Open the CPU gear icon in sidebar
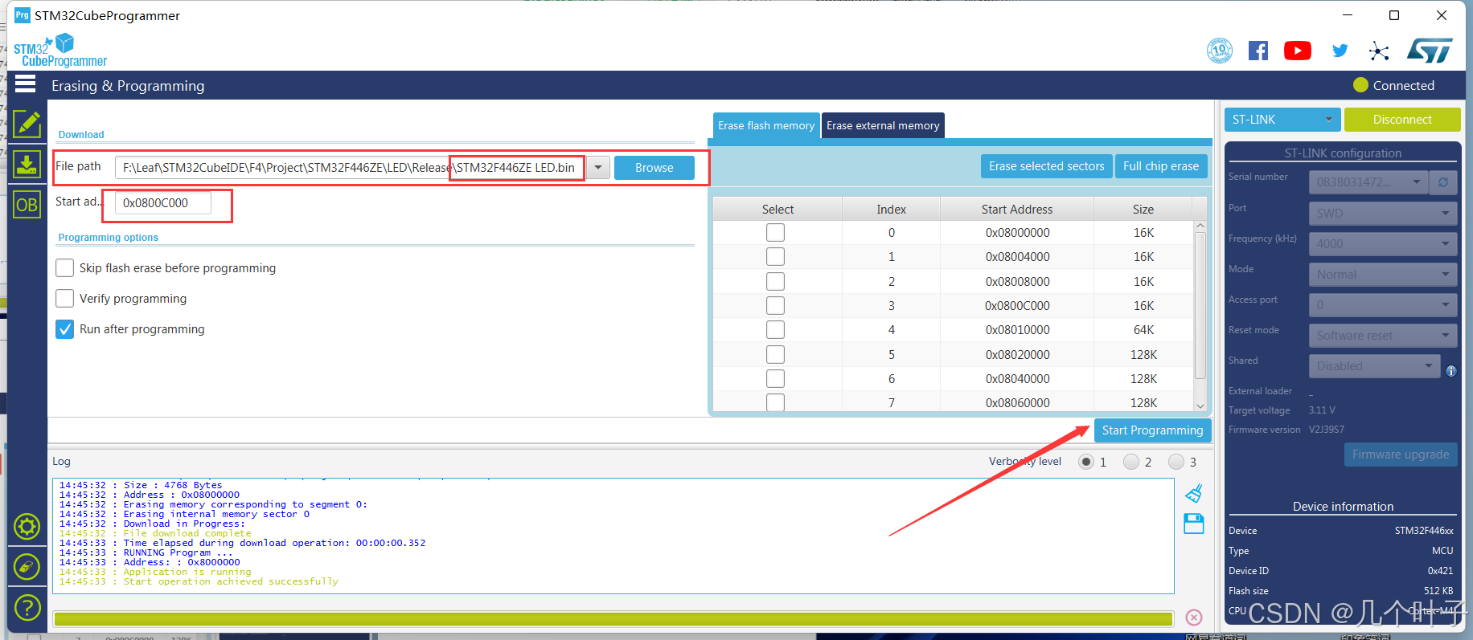The image size is (1473, 640). click(27, 527)
